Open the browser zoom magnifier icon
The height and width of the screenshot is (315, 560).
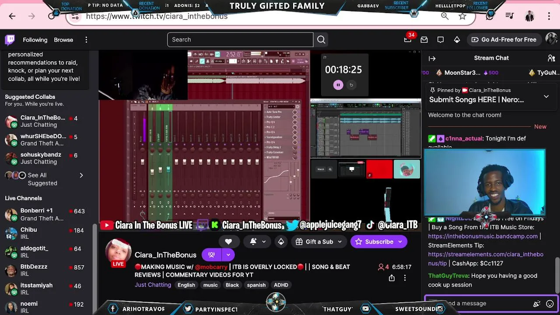pyautogui.click(x=445, y=16)
